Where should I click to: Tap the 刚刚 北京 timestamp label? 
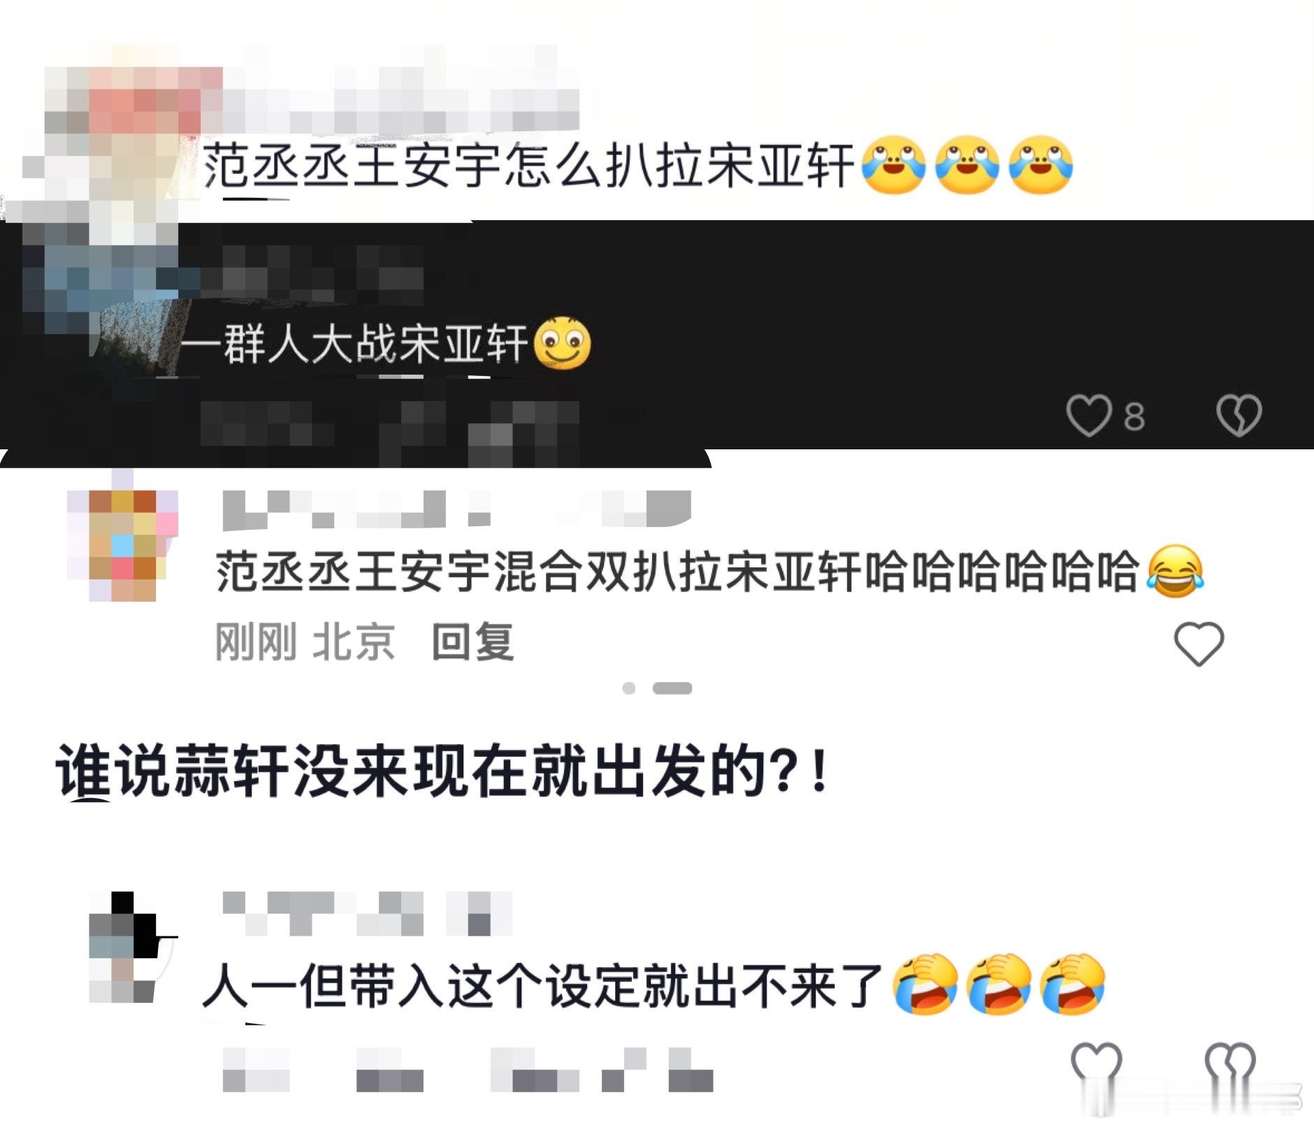pyautogui.click(x=305, y=642)
